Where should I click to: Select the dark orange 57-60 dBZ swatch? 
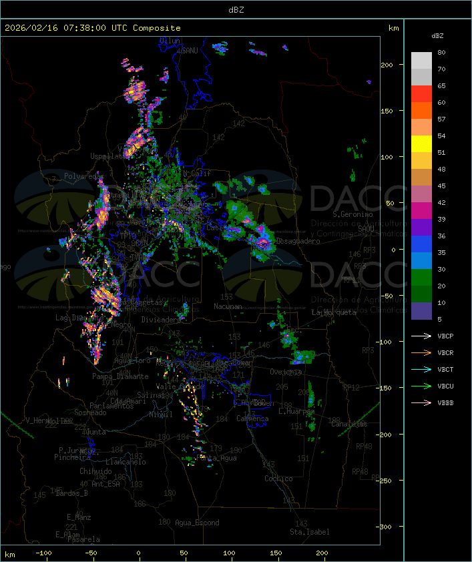click(421, 111)
